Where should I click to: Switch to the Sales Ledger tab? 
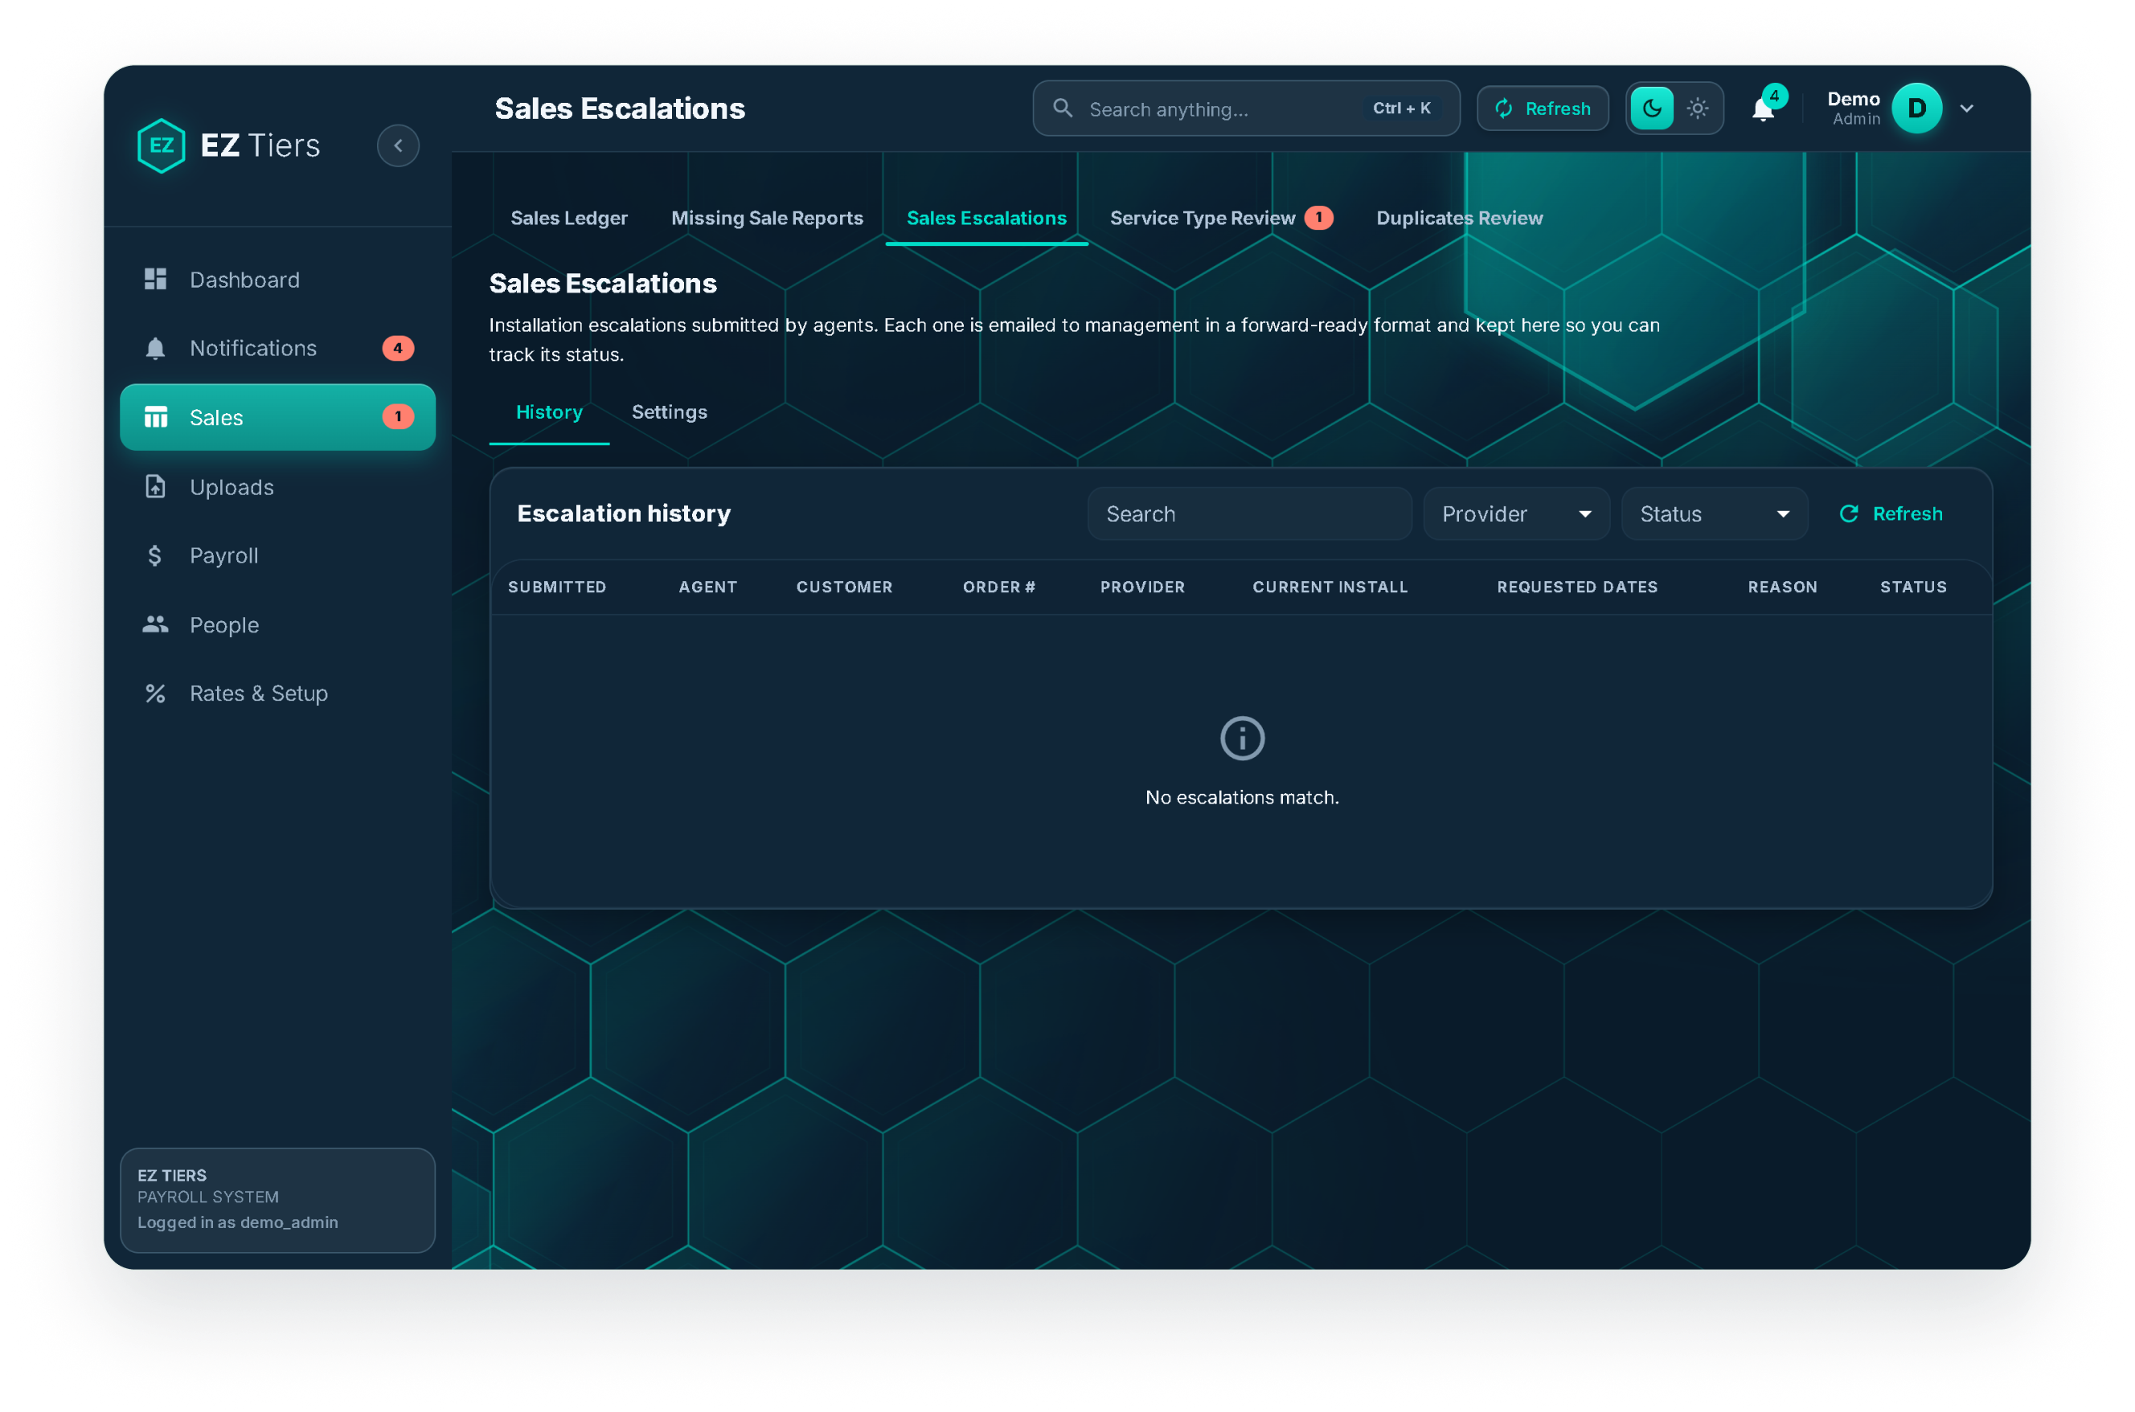(x=569, y=218)
